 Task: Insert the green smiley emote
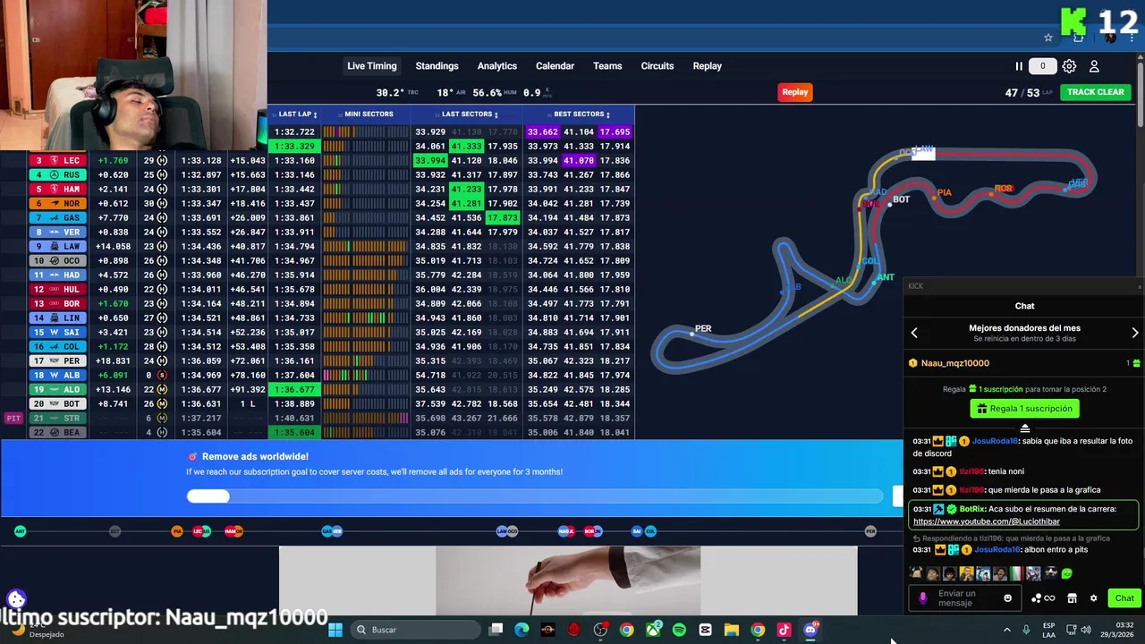pyautogui.click(x=1066, y=574)
